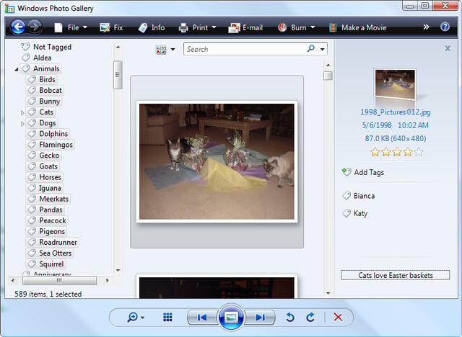Reset to default thumbnail size grid
This screenshot has width=462, height=337.
click(x=167, y=318)
